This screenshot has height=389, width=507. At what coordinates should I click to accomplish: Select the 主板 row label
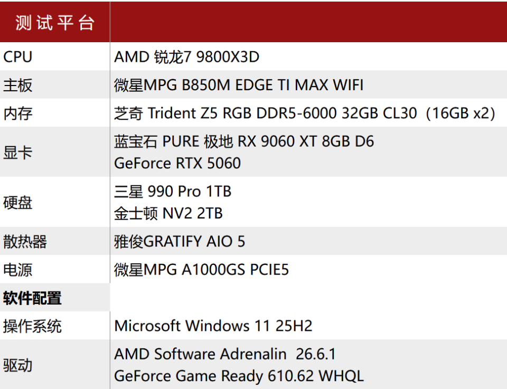click(18, 86)
